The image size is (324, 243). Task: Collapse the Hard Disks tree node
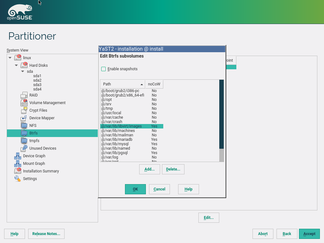[16, 65]
